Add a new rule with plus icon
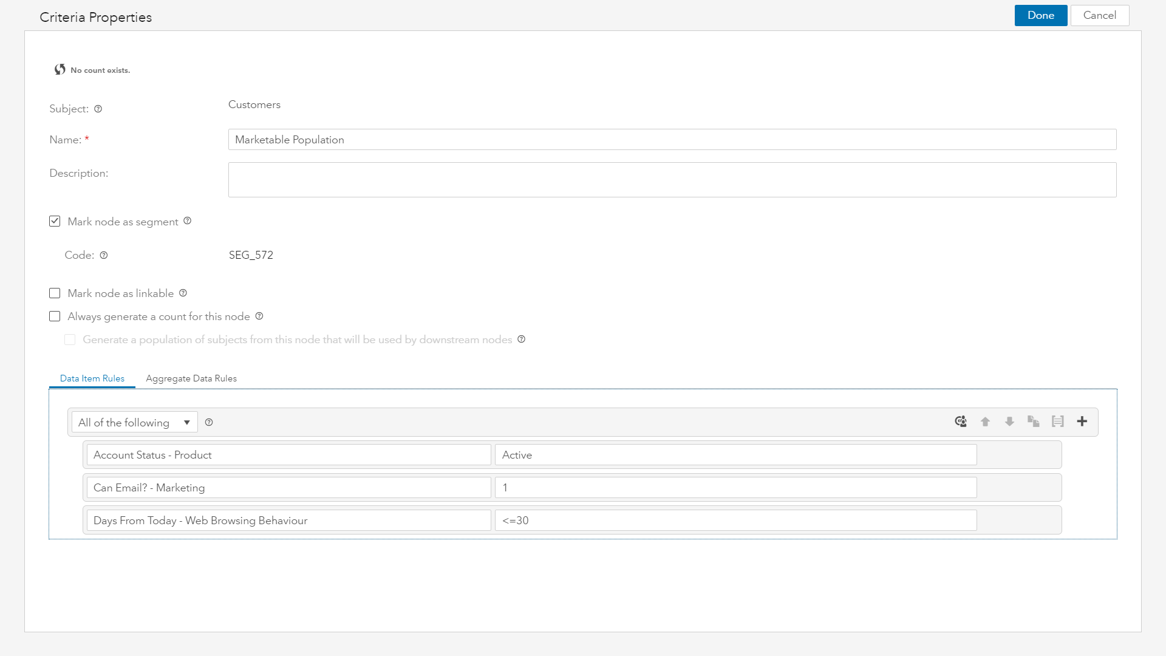Screen dimensions: 1166x656 pyautogui.click(x=1082, y=422)
